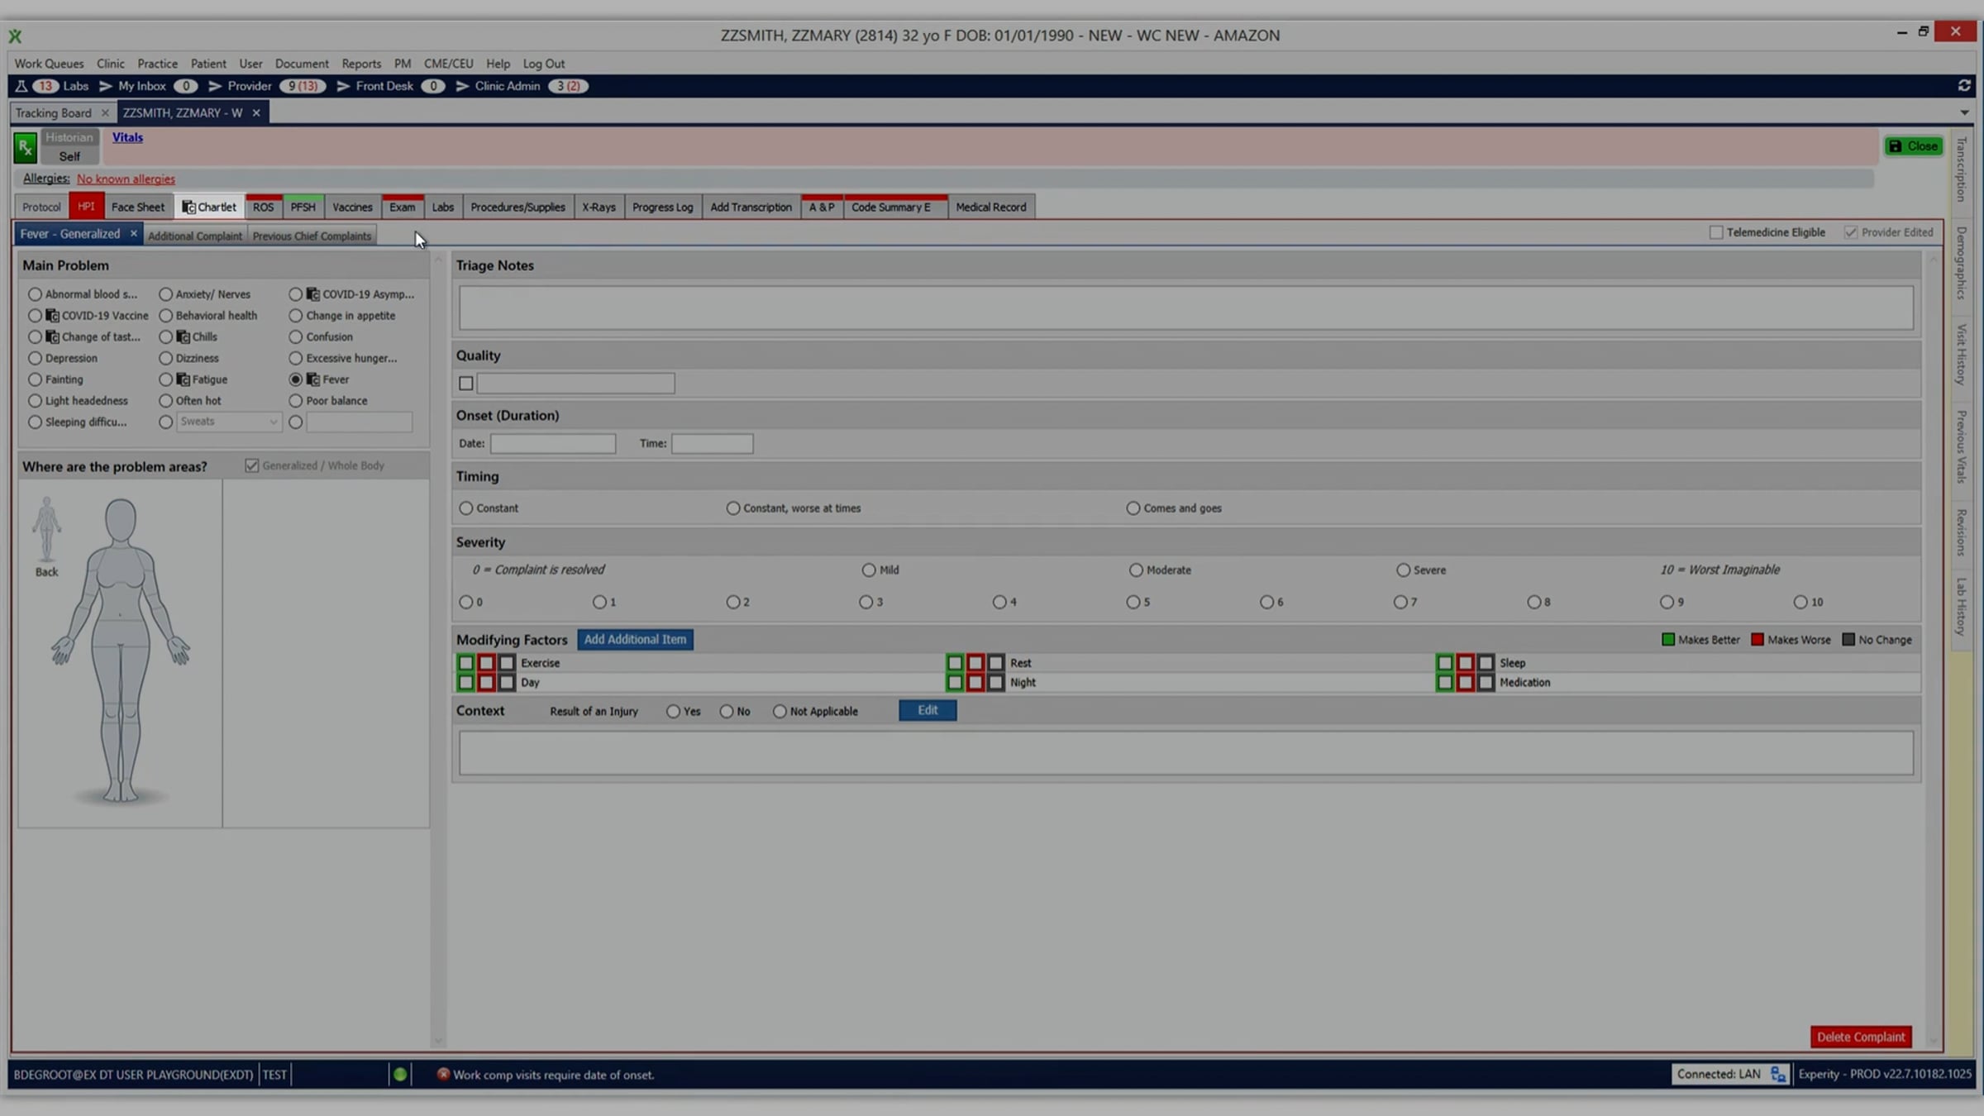Screen dimensions: 1984x1116
Task: Open the No known allergies link
Action: (126, 179)
